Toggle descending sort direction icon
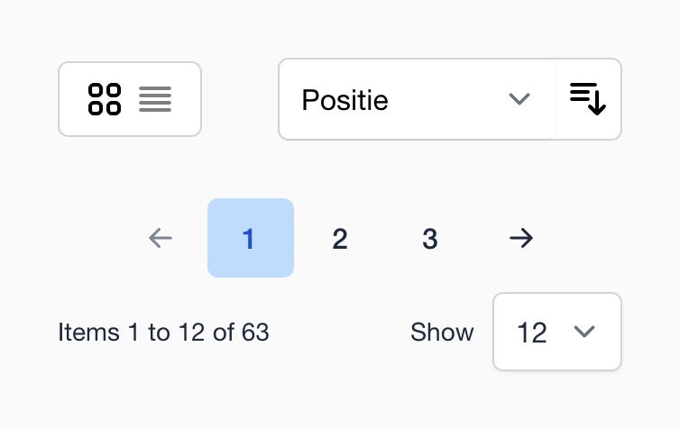This screenshot has height=429, width=680. 588,99
